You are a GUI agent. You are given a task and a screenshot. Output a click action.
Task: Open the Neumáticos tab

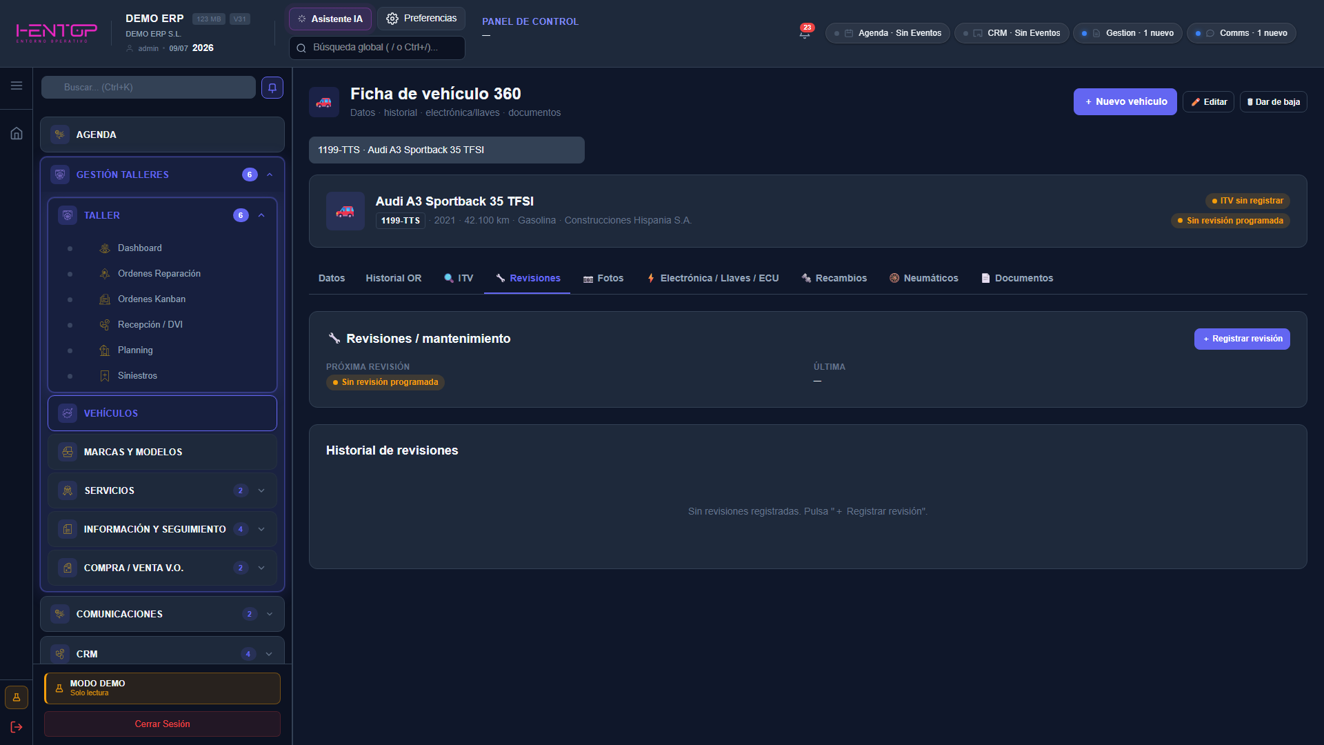click(924, 278)
